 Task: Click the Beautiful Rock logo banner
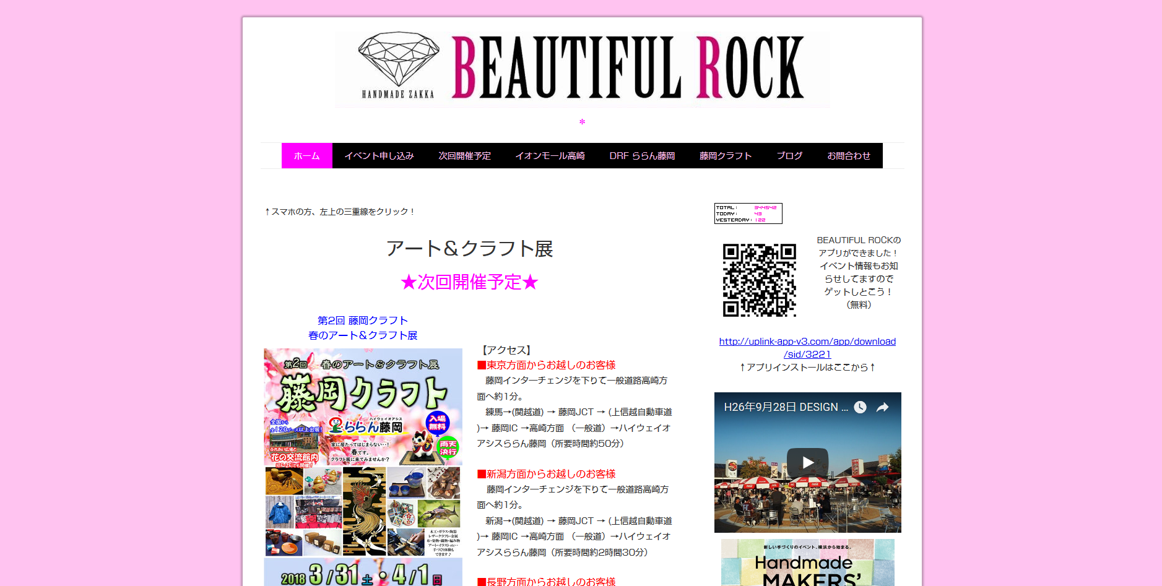(x=583, y=69)
